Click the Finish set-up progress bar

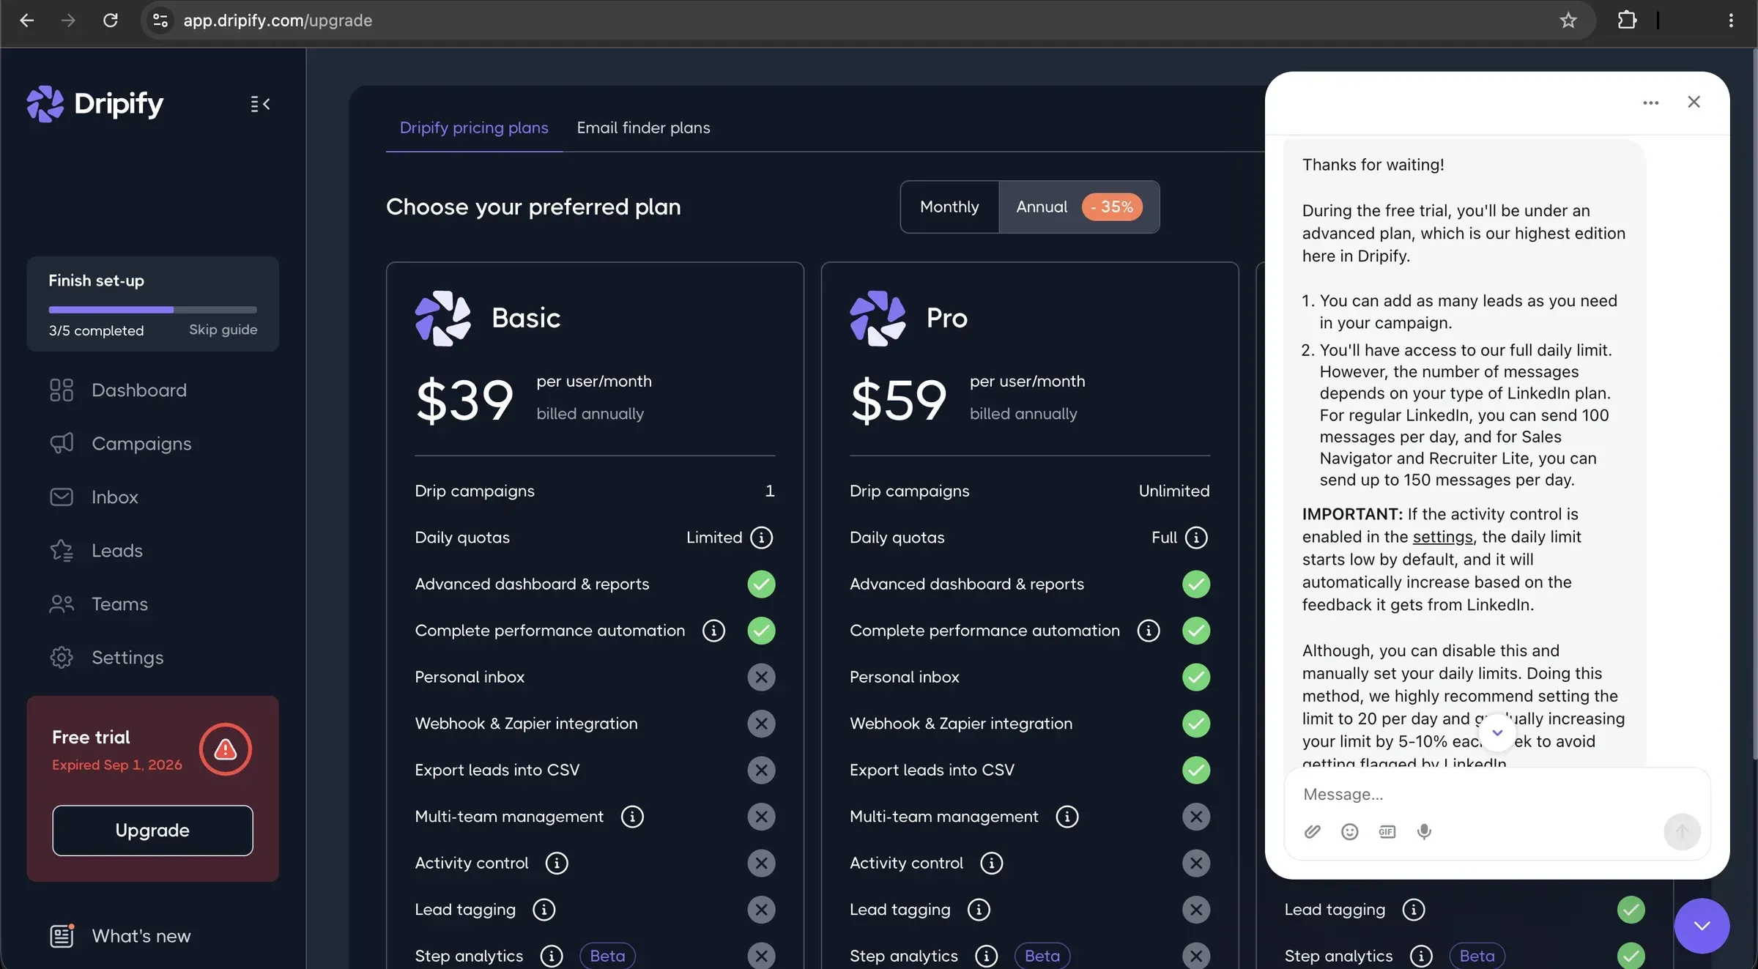pos(152,310)
